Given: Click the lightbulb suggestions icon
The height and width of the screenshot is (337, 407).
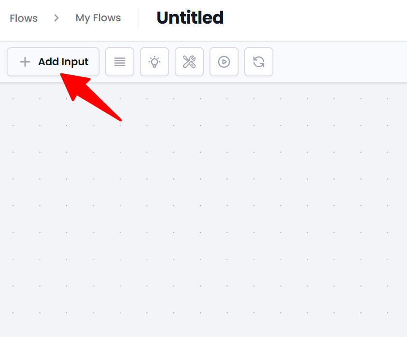Looking at the screenshot, I should 154,62.
